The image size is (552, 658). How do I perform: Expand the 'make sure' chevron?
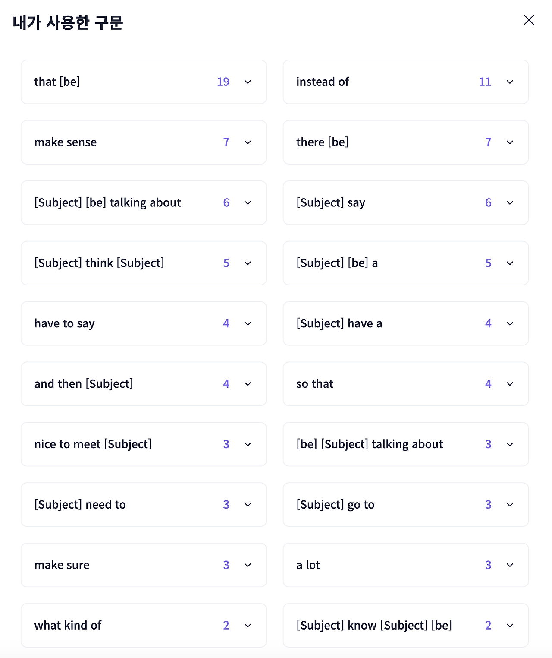tap(248, 565)
